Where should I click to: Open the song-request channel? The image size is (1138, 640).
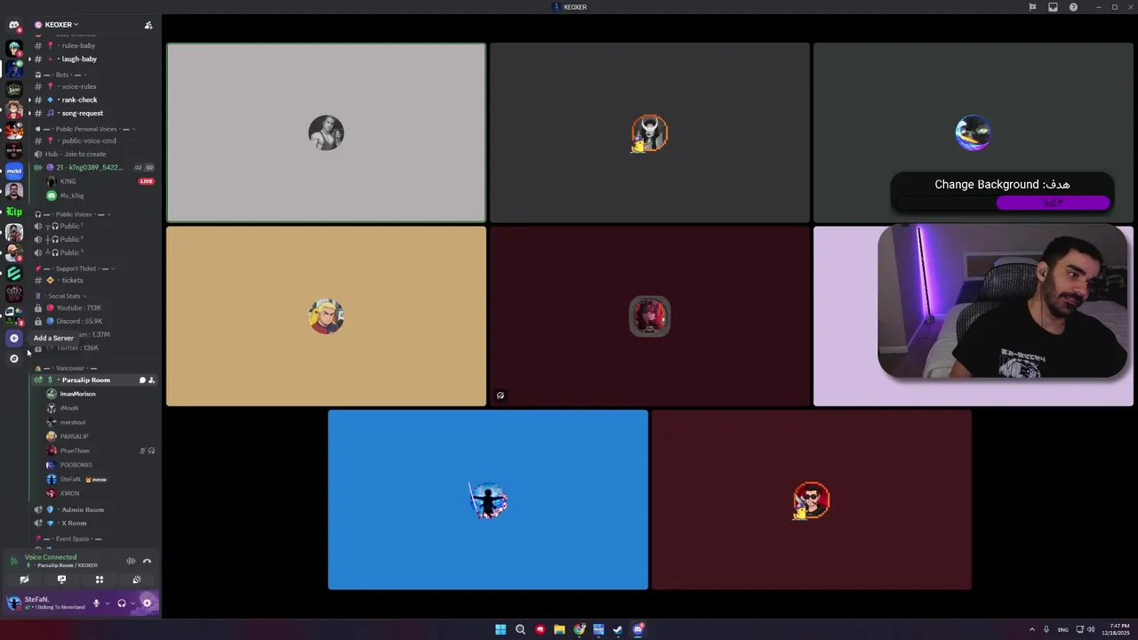click(82, 113)
